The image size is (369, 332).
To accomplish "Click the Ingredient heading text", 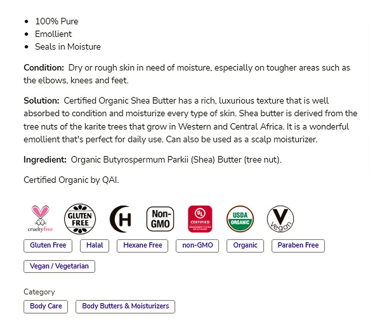I will pyautogui.click(x=45, y=160).
